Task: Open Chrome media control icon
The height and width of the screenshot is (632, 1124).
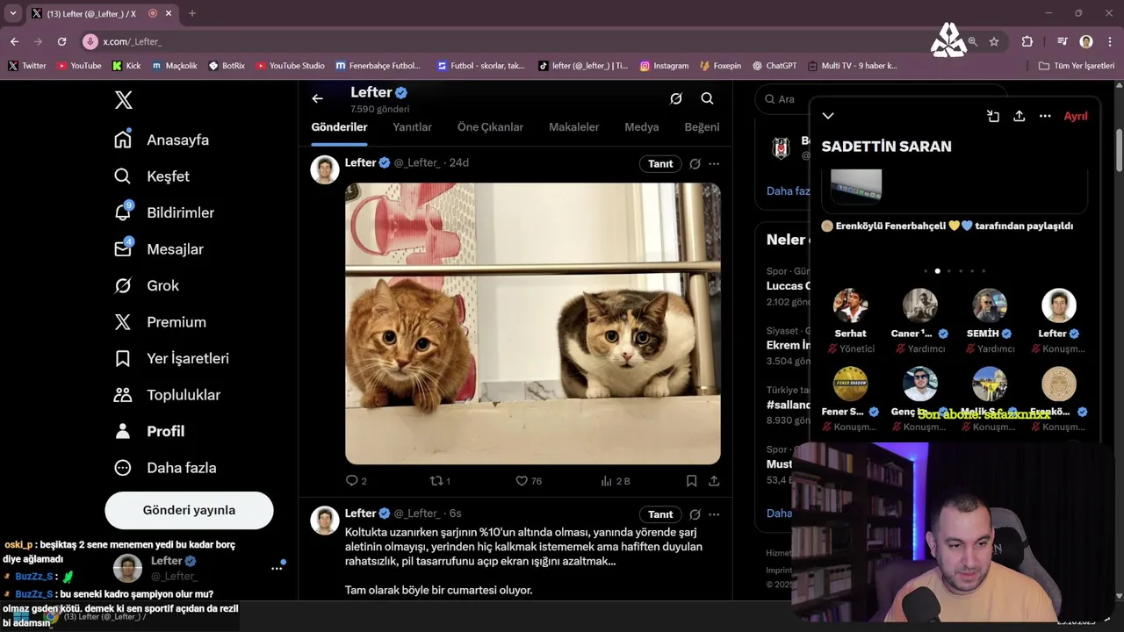Action: (1062, 41)
